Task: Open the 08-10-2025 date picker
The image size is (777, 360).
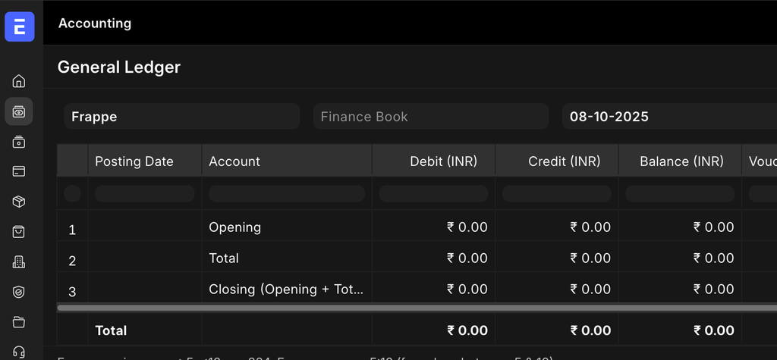Action: [x=668, y=117]
